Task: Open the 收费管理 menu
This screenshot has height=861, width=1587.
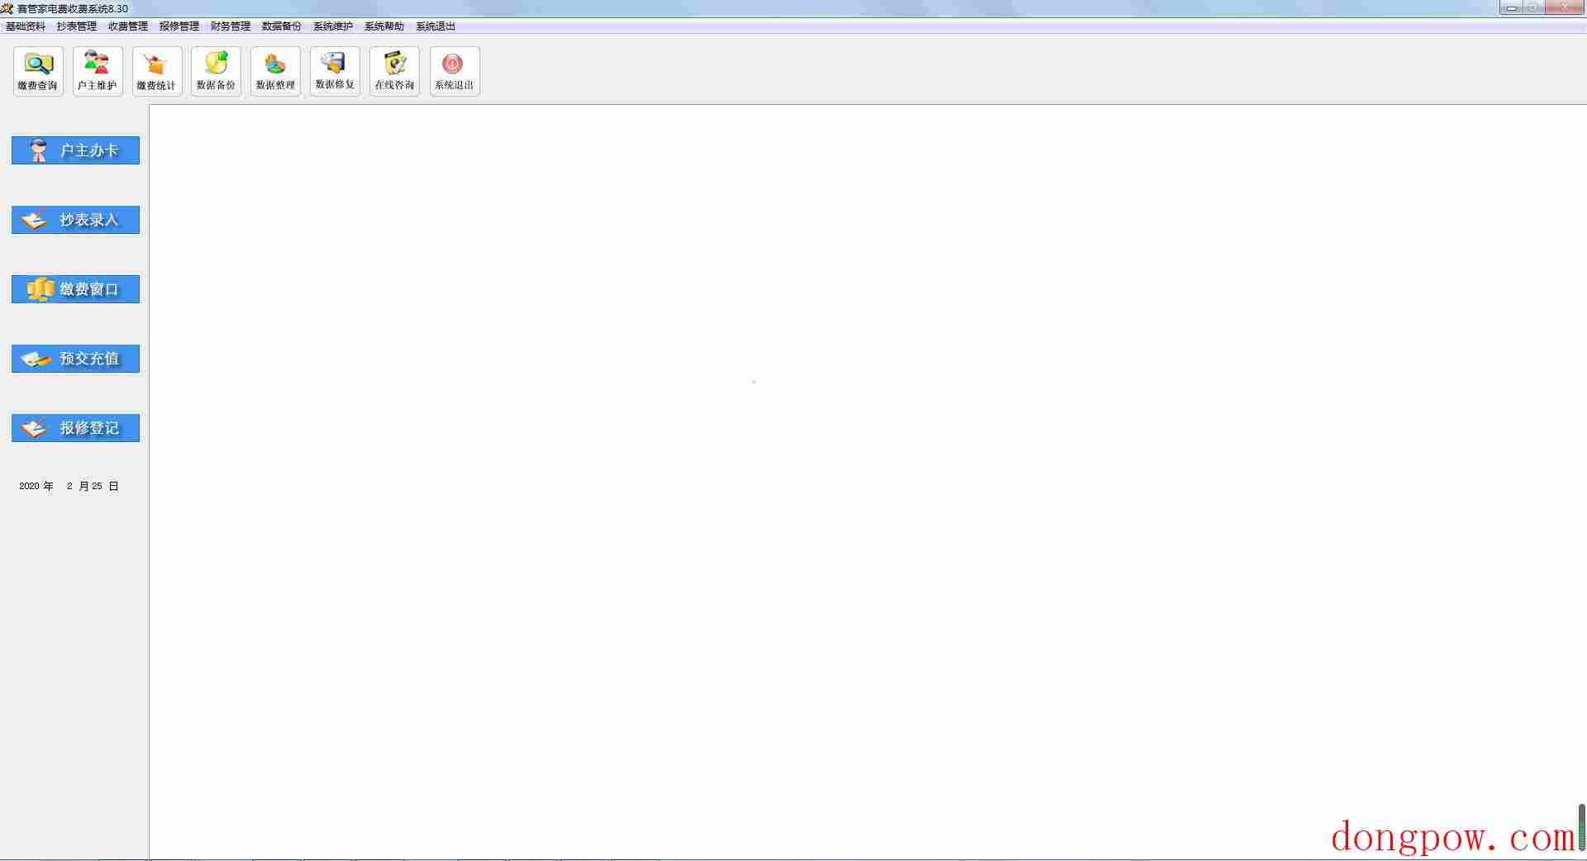Action: click(128, 26)
